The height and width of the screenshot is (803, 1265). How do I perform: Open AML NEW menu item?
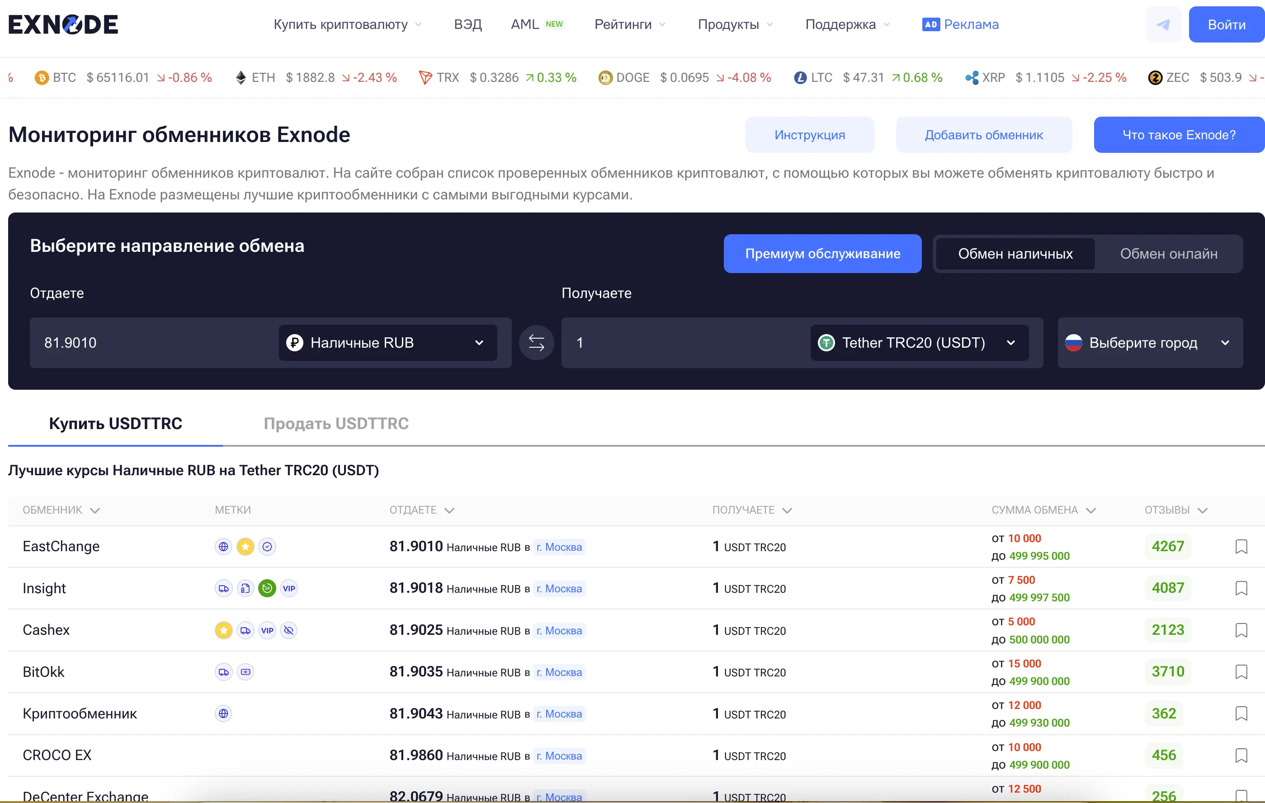point(537,25)
